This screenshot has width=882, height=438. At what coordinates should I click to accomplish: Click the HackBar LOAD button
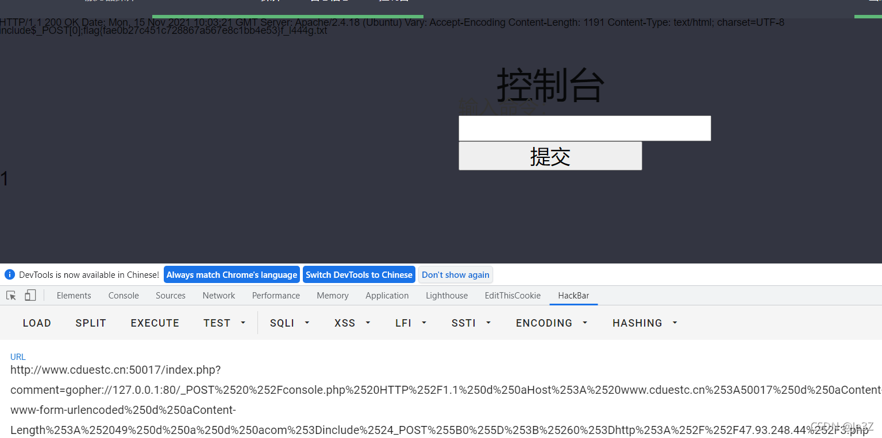click(x=37, y=323)
